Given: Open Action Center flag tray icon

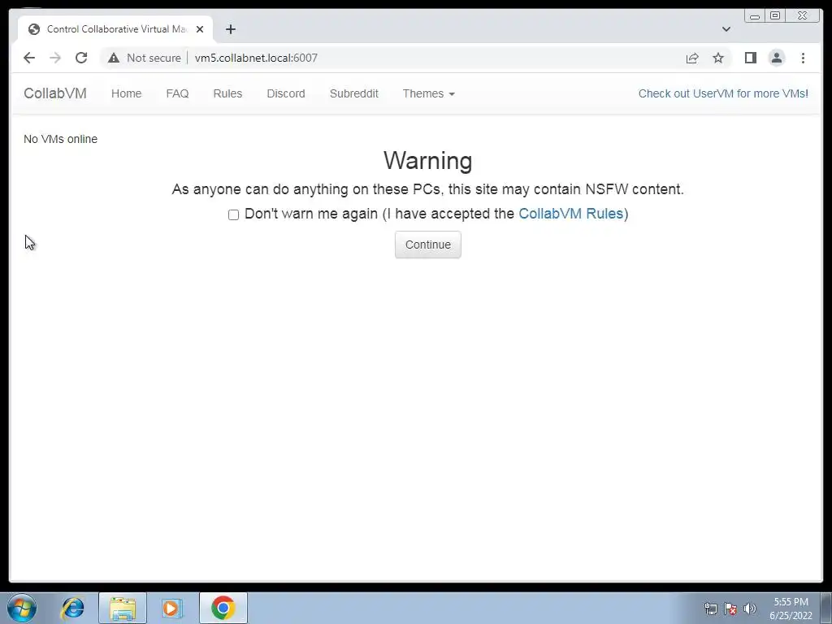Looking at the screenshot, I should pyautogui.click(x=730, y=609).
